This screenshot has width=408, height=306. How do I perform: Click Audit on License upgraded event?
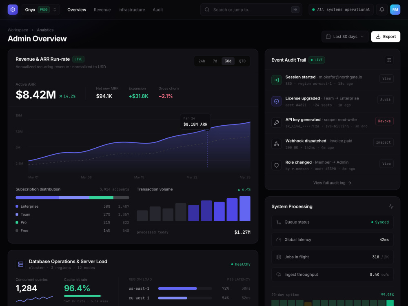(x=386, y=100)
